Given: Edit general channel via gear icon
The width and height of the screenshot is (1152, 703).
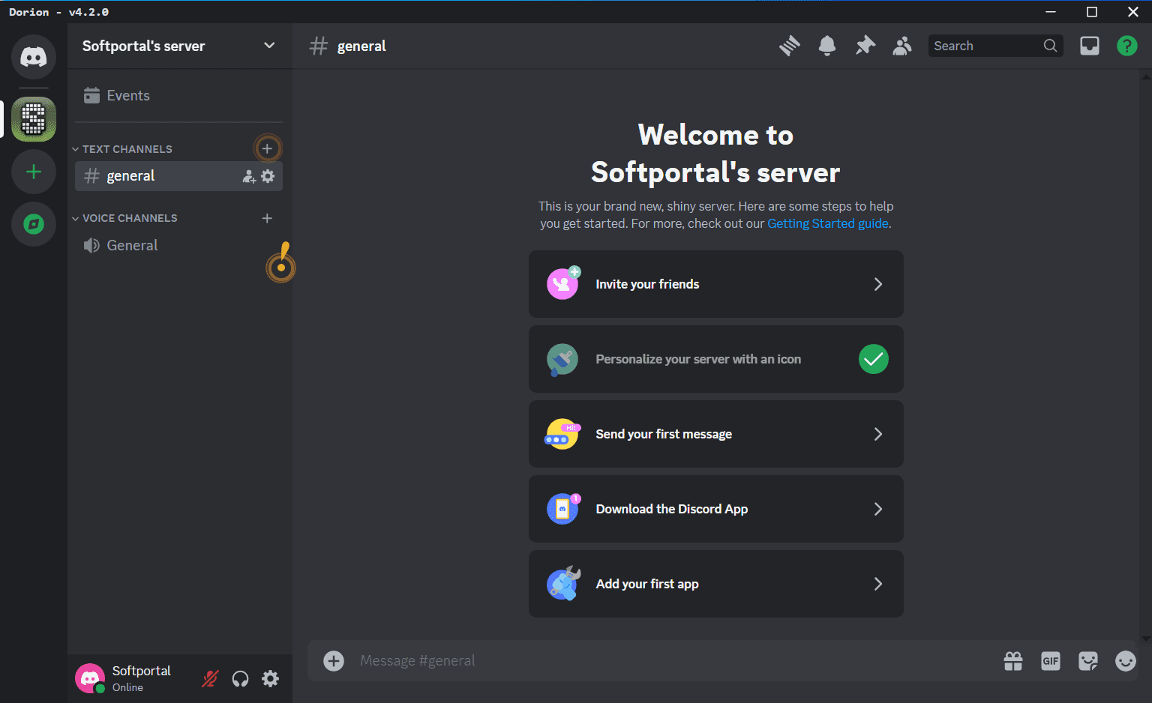Looking at the screenshot, I should point(268,176).
